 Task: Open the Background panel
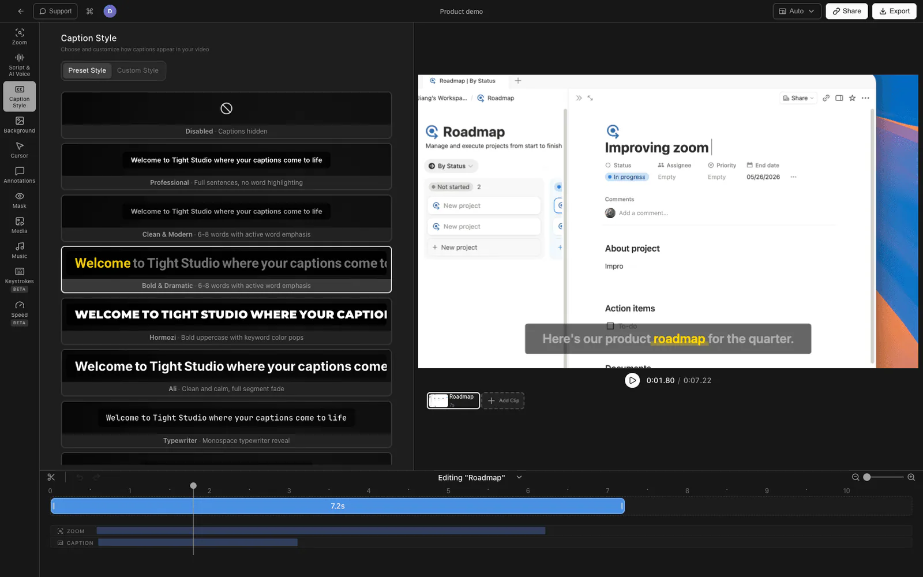20,125
